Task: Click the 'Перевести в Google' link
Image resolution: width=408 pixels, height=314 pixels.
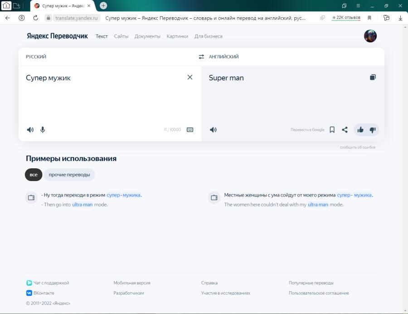Action: point(307,130)
